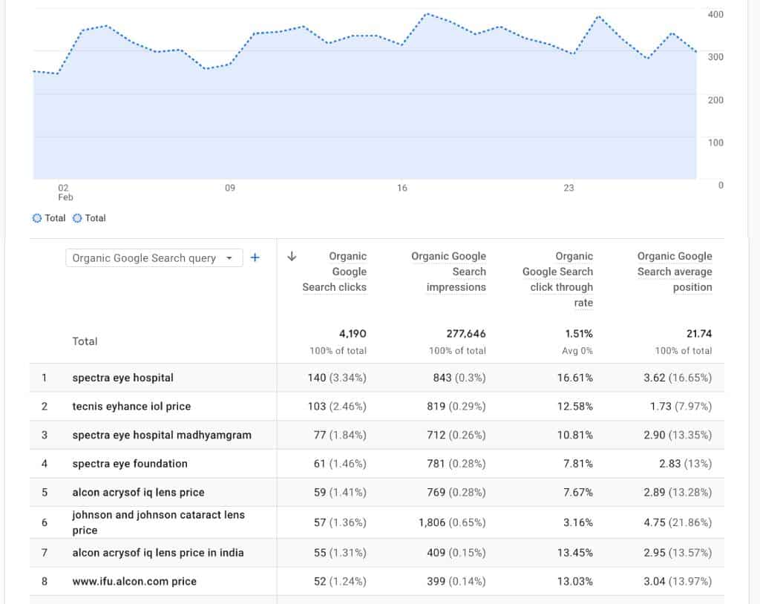Select 'spectra eye hospital madhyamgram' query
The width and height of the screenshot is (760, 604).
(162, 435)
